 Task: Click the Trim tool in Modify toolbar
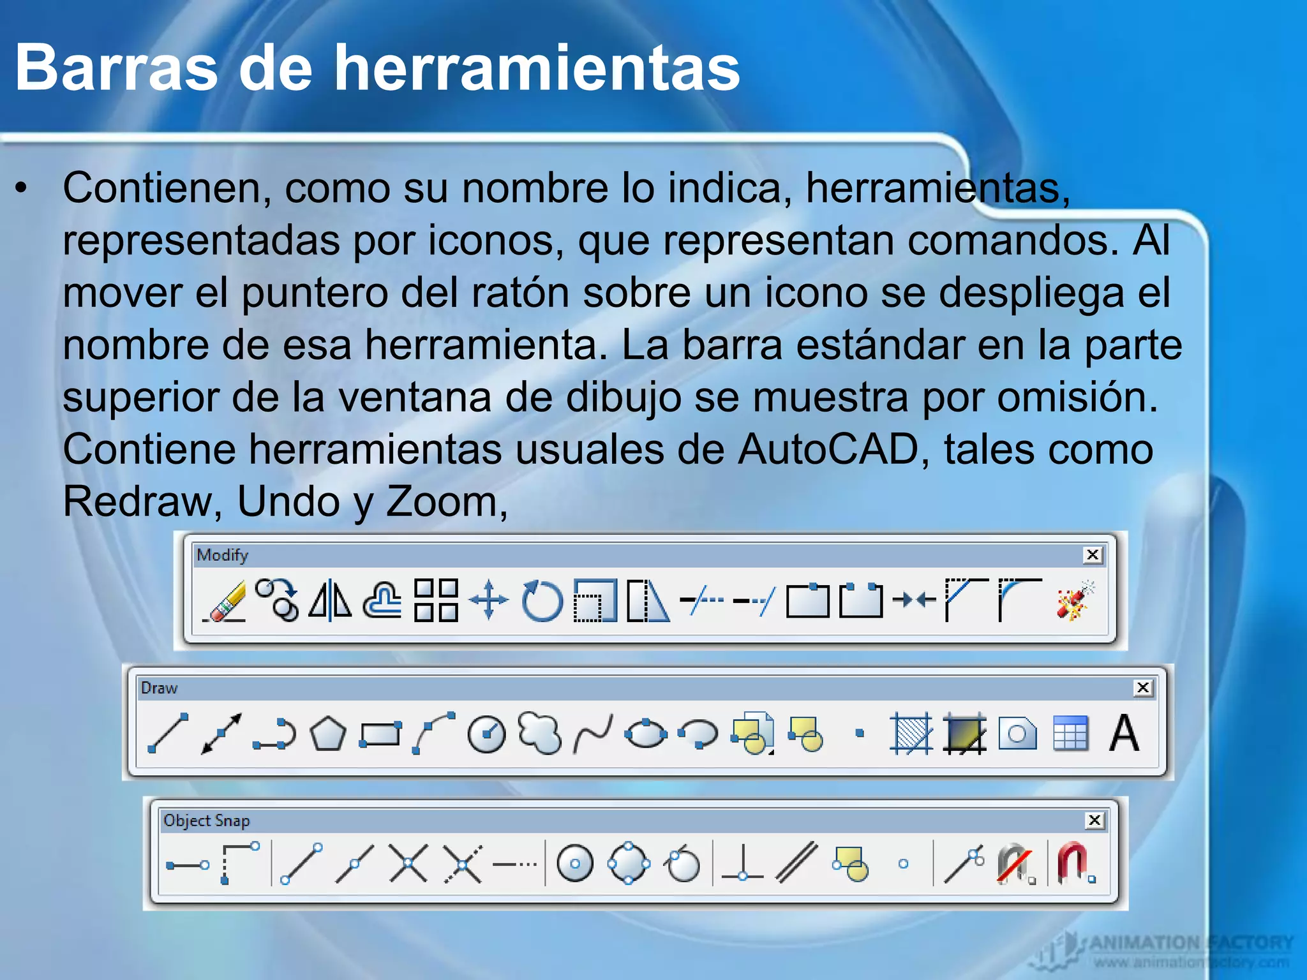pos(701,600)
